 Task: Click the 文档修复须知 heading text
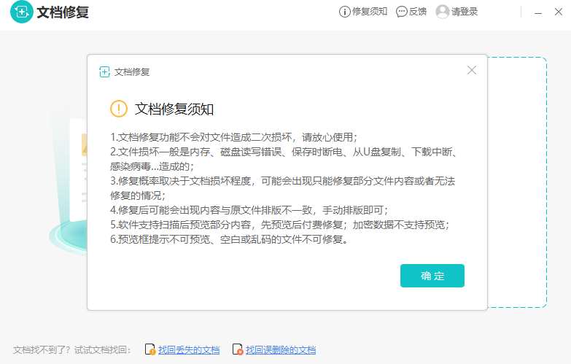click(174, 109)
